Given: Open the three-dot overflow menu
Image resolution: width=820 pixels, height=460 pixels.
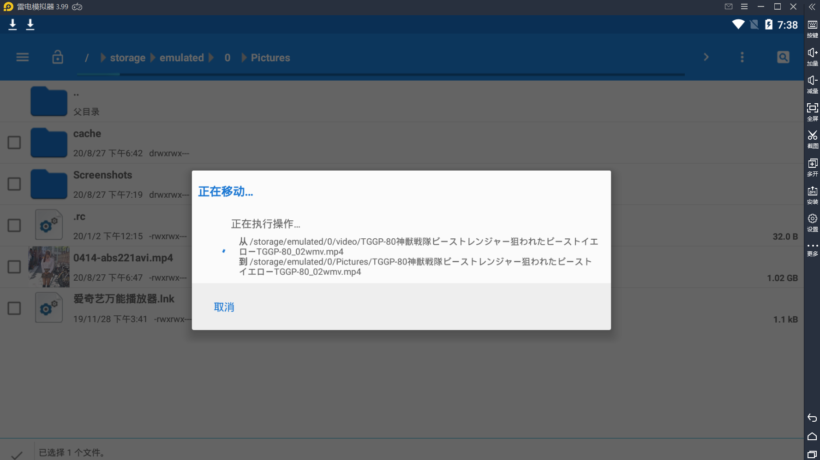Looking at the screenshot, I should 742,57.
